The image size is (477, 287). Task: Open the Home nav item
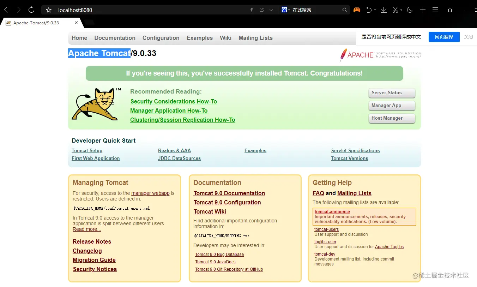click(79, 38)
